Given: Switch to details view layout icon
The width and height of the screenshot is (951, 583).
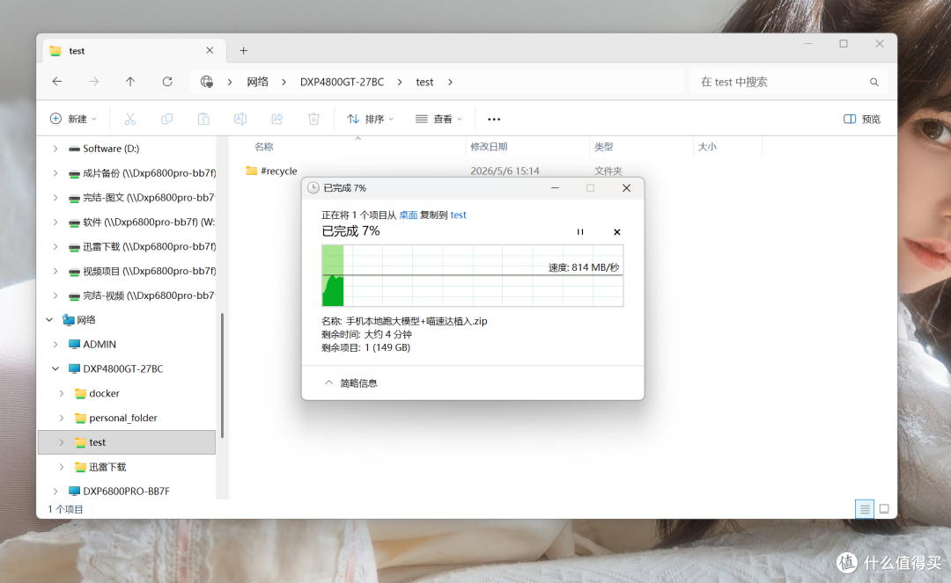Looking at the screenshot, I should tap(865, 509).
